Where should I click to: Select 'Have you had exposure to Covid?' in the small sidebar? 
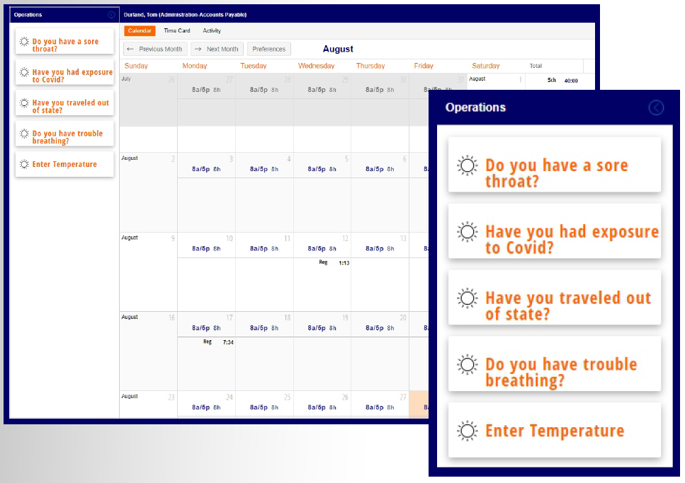pos(64,72)
